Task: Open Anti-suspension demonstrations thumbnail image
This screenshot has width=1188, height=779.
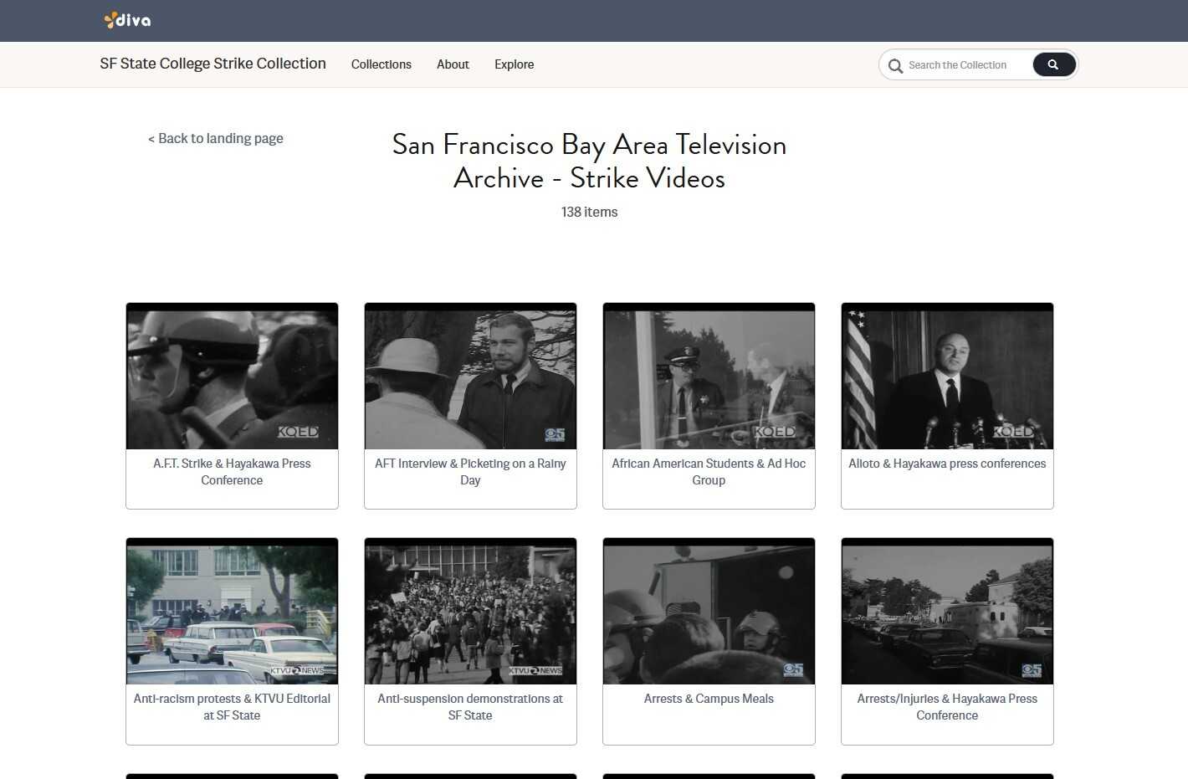Action: pyautogui.click(x=470, y=612)
